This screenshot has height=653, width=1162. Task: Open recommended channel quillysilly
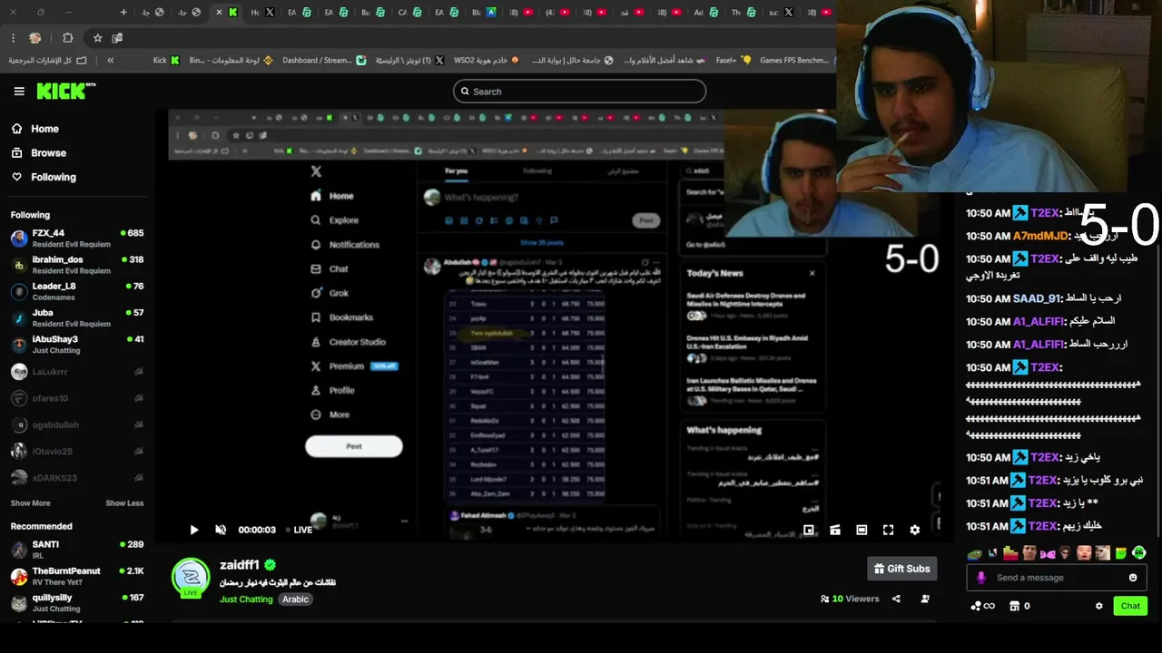point(76,603)
